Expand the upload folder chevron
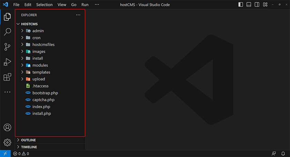The height and width of the screenshot is (157, 290). 22,79
